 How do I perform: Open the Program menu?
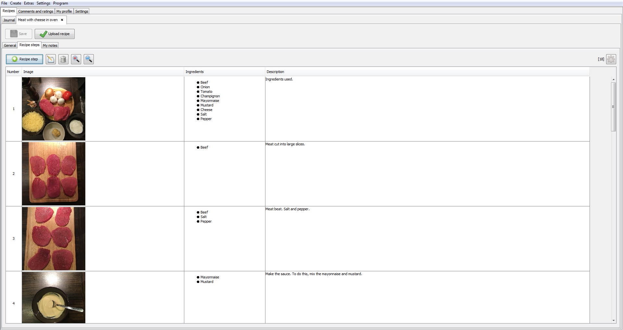coord(60,3)
